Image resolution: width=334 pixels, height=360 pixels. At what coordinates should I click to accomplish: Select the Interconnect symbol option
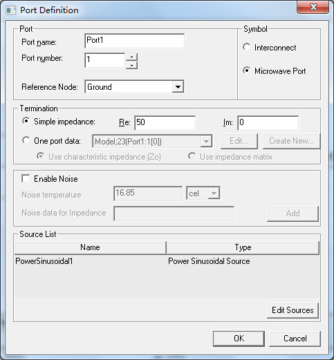point(246,47)
